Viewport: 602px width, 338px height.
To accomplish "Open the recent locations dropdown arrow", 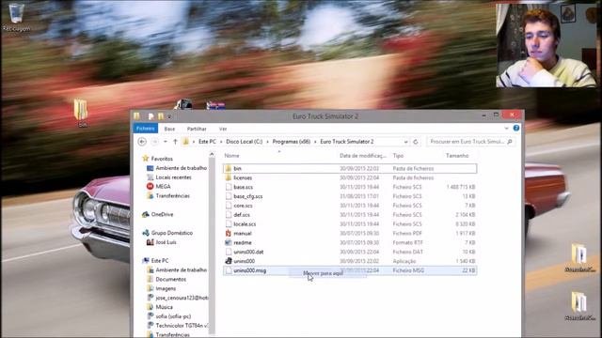I will [166, 142].
